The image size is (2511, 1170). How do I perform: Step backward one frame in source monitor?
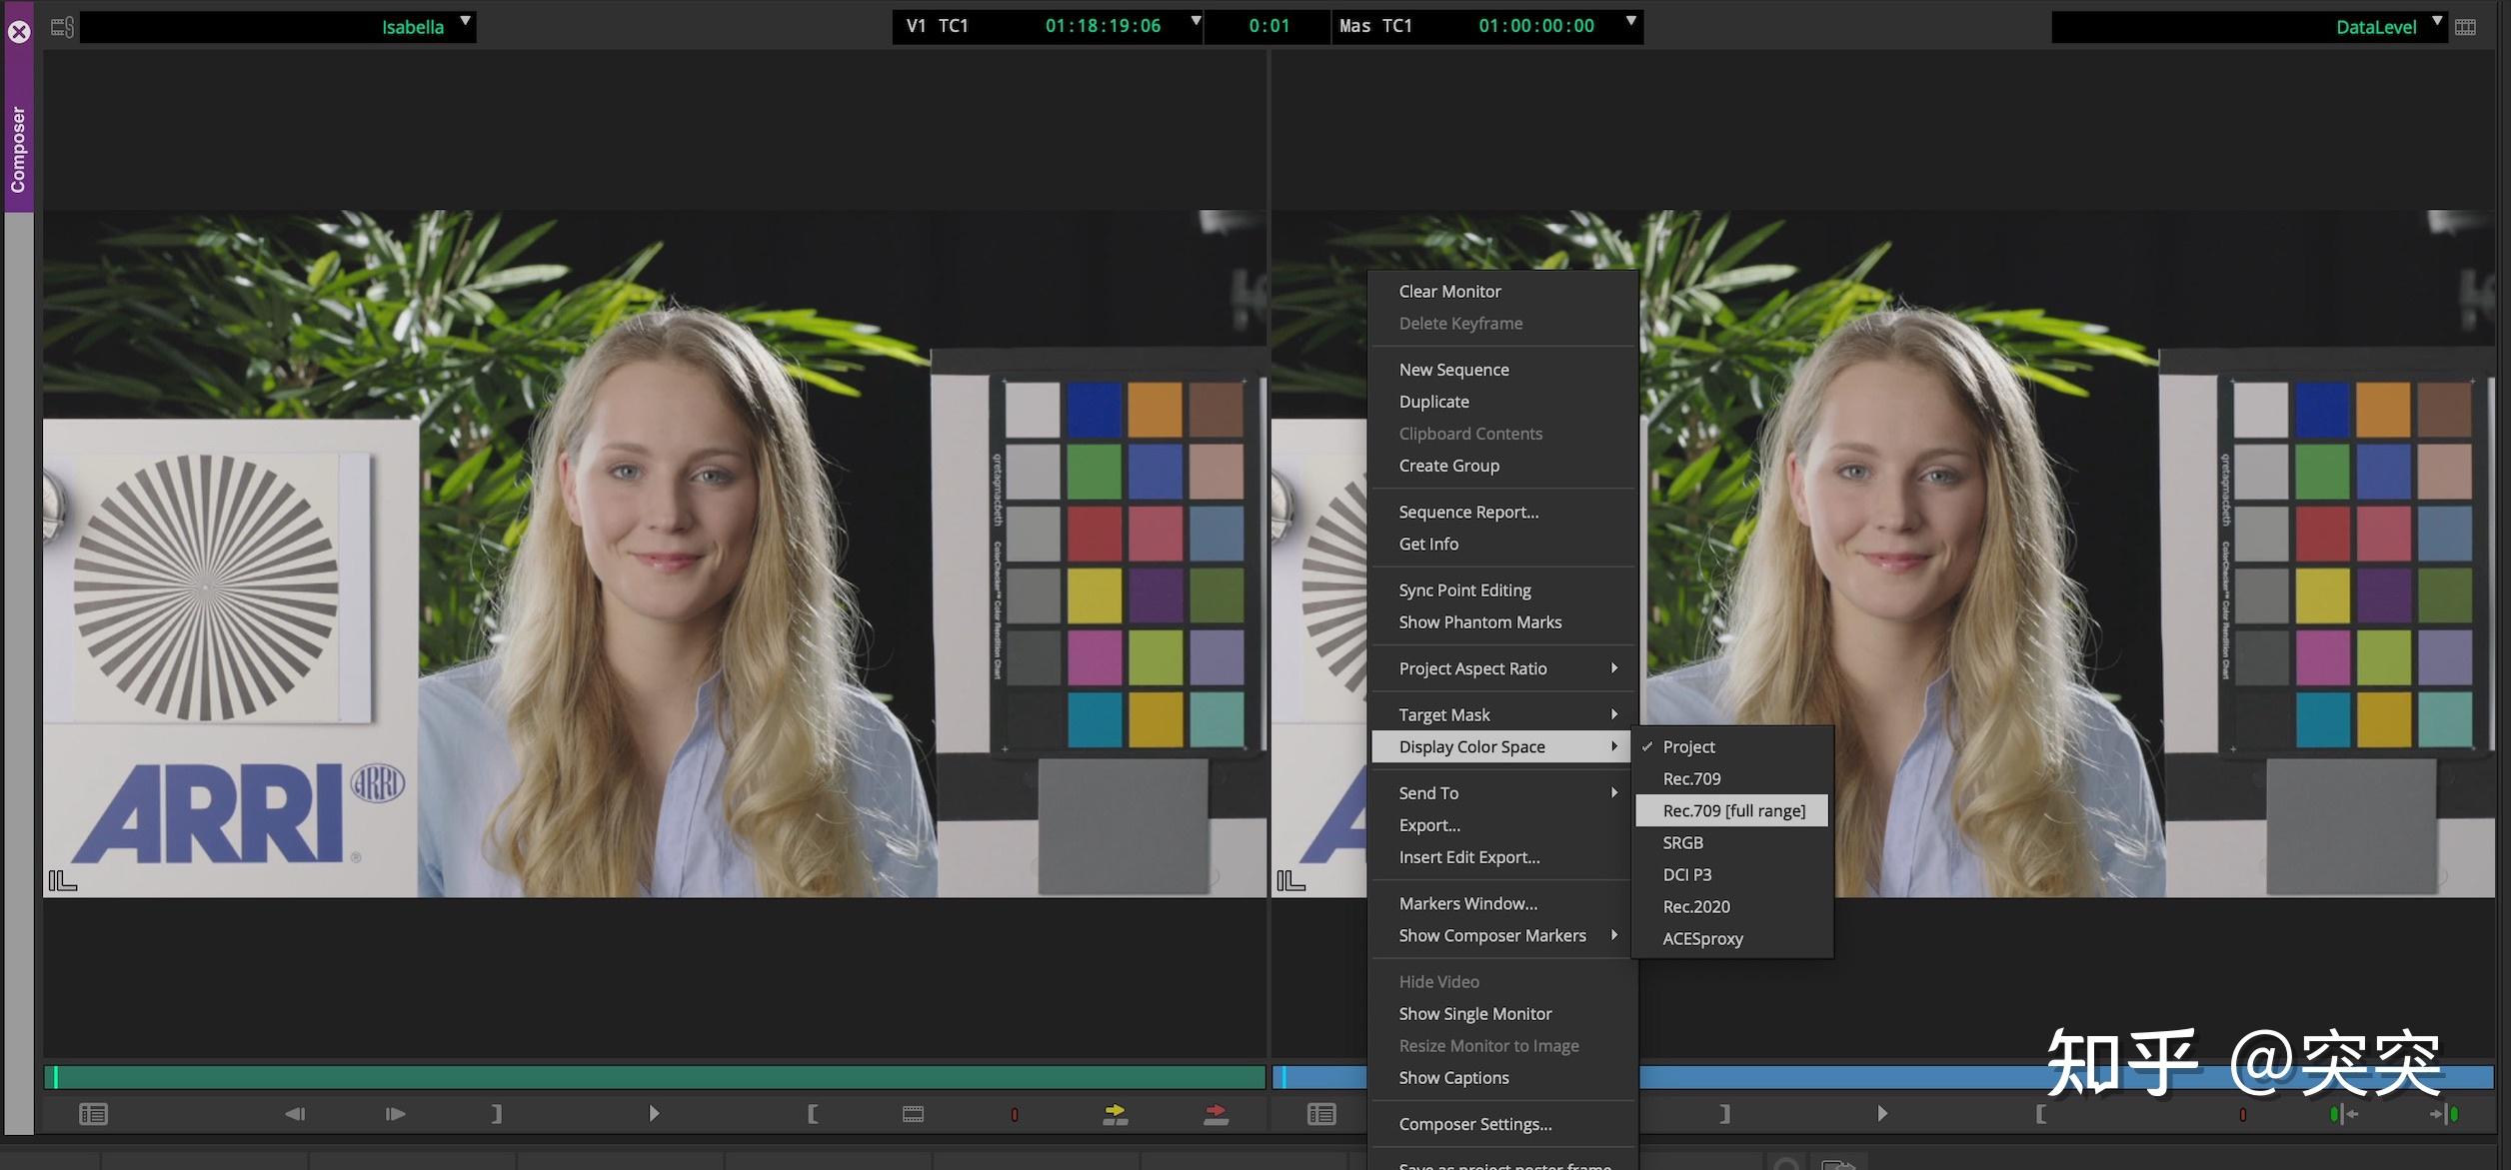click(x=295, y=1114)
